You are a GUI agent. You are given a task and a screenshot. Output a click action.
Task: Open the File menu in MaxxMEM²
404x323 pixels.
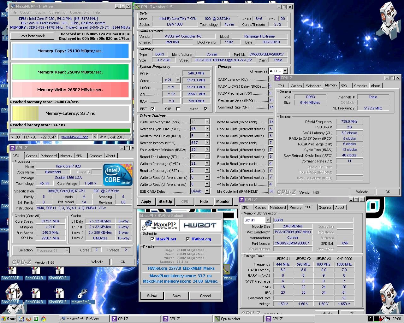14,12
